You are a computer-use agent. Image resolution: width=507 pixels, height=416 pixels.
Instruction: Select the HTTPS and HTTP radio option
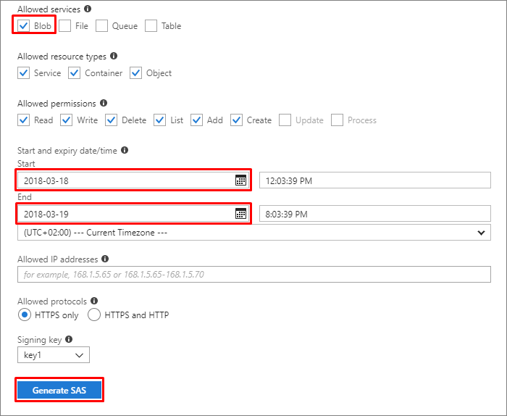coord(94,315)
